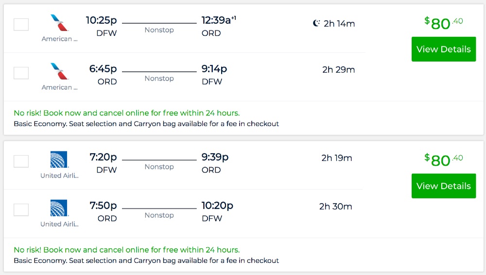Click American Airlines logo on 10:25p flight
This screenshot has width=486, height=275.
59,24
